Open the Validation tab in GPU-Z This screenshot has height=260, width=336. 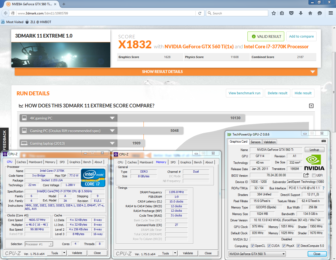[270, 142]
